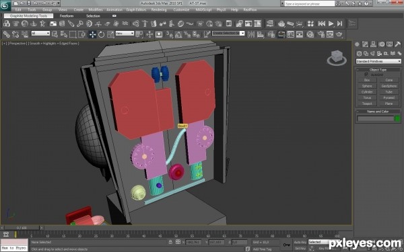Click the ViewCube in the viewport
This screenshot has width=404, height=252.
[x=337, y=58]
